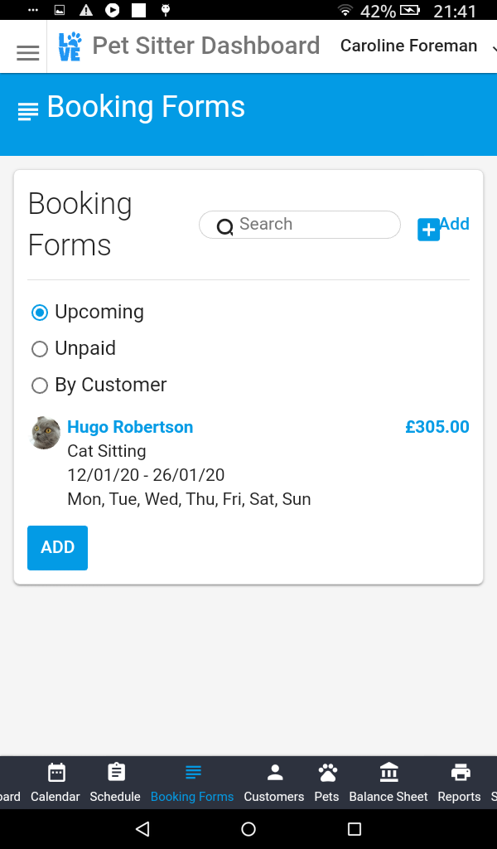
Task: Open Reports printer icon
Action: click(459, 783)
